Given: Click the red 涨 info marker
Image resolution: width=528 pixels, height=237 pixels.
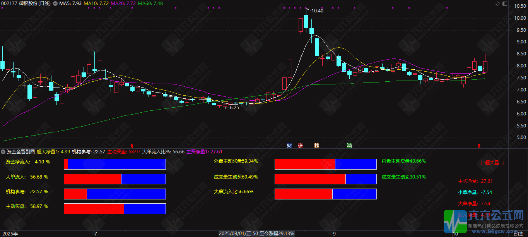Looking at the screenshot, I should pyautogui.click(x=300, y=146).
